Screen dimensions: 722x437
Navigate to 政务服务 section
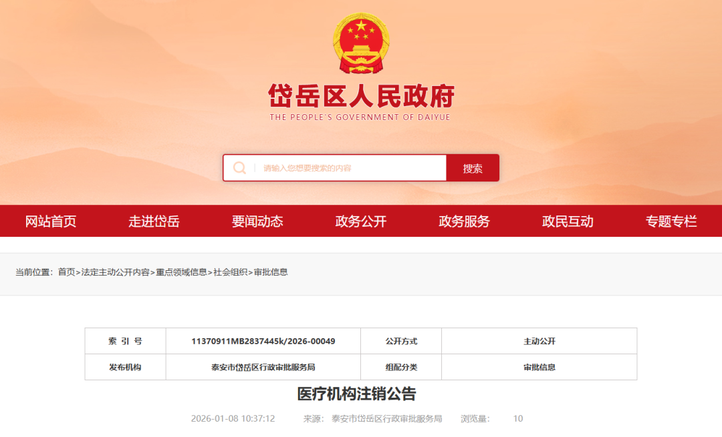pos(464,222)
